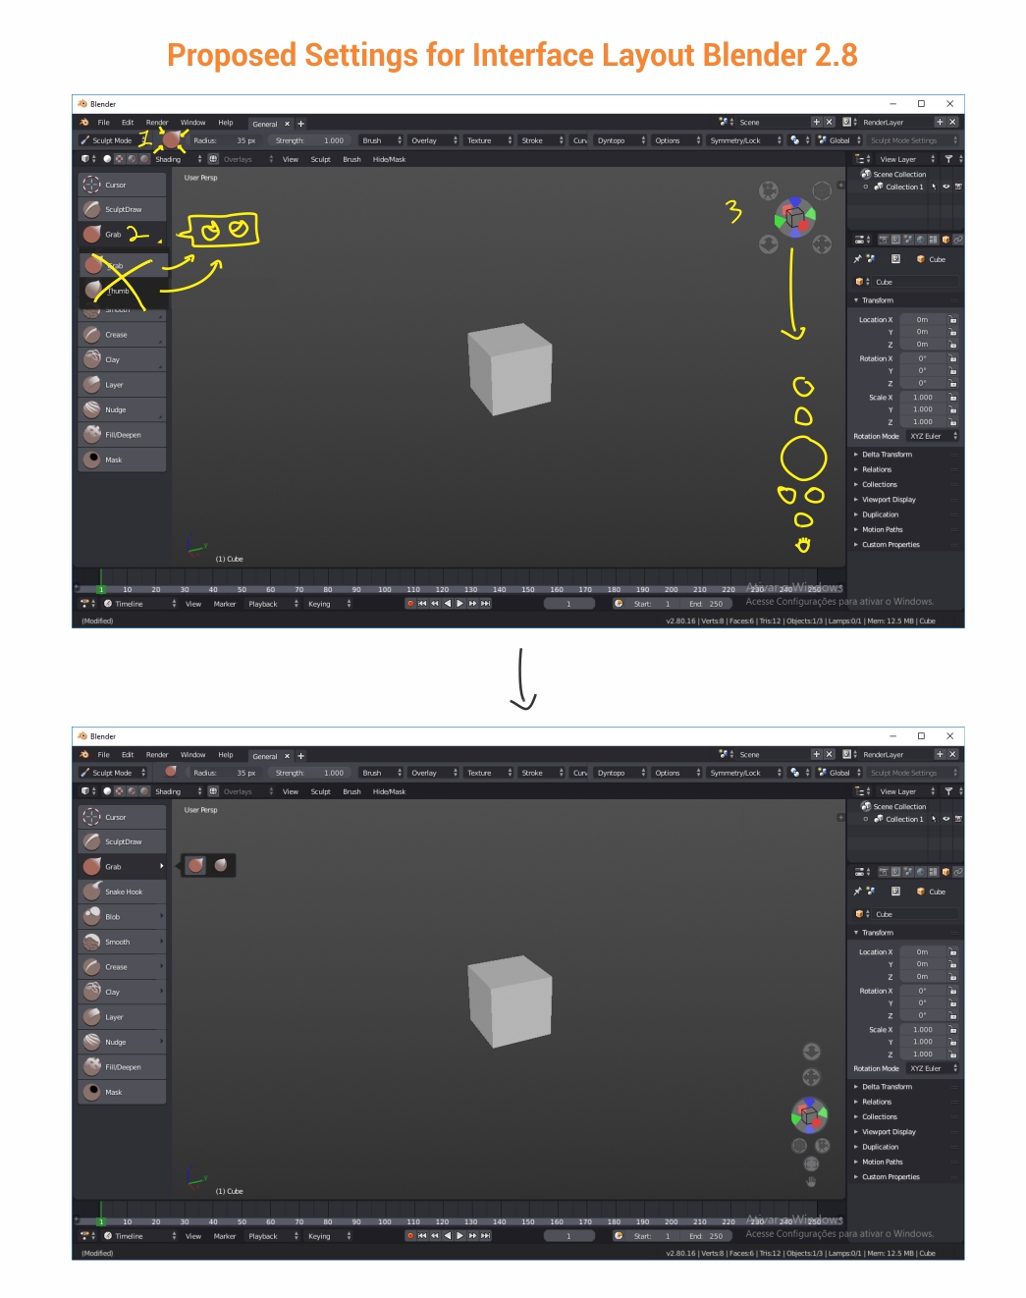Expand Viewport Display panel in lower window
This screenshot has width=1026, height=1298.
point(889,1132)
